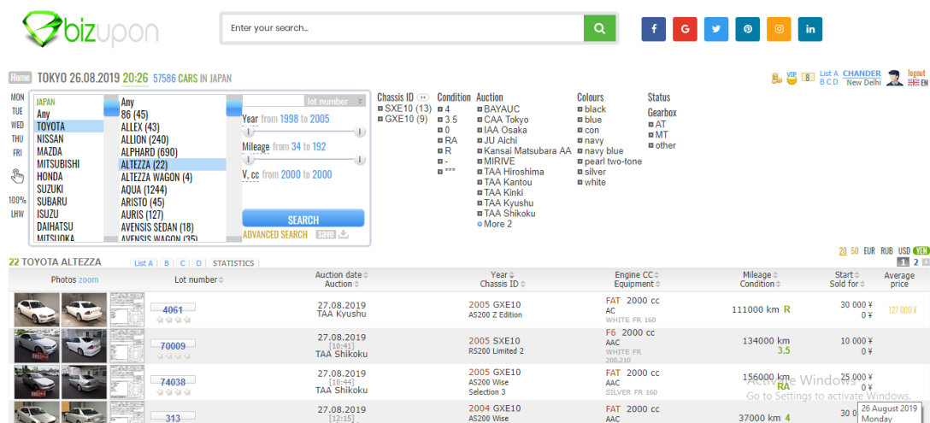Click rating stars under lot 4061

coord(174,320)
